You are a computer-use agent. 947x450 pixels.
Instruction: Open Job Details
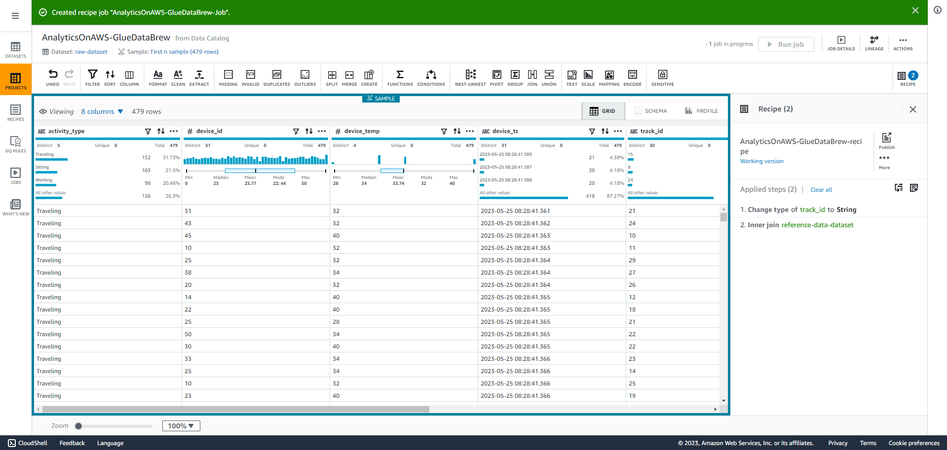(x=841, y=43)
